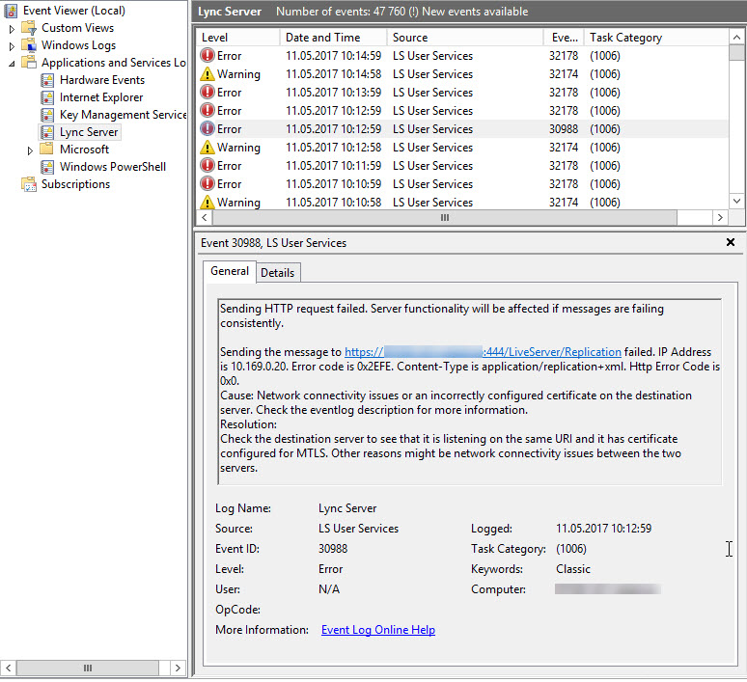Click event list scroll down arrow
747x682 pixels.
(736, 201)
